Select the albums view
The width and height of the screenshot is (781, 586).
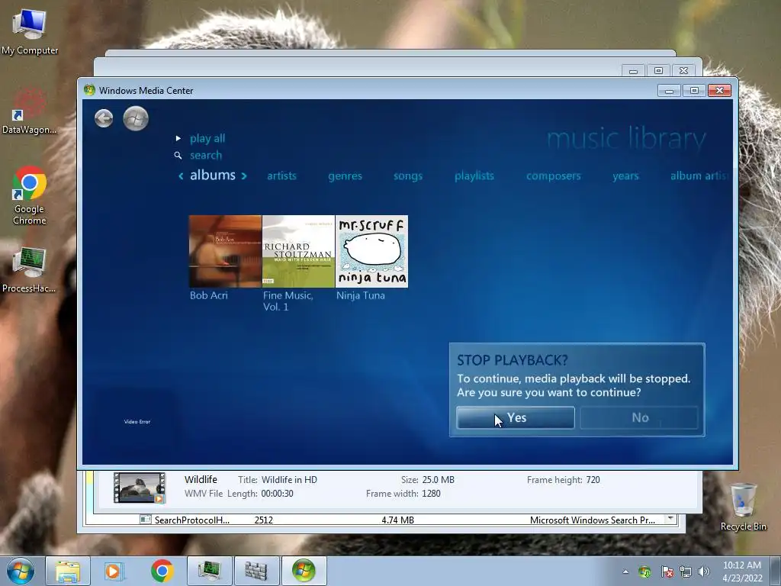(213, 175)
